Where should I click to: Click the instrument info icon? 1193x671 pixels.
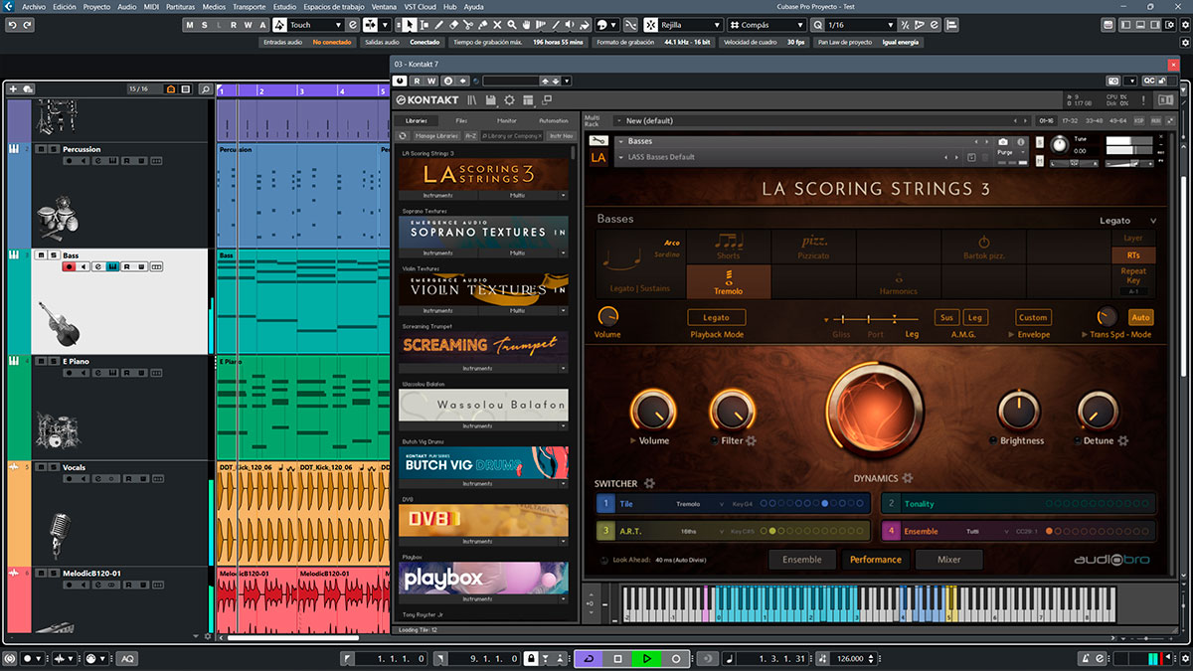tap(1019, 142)
